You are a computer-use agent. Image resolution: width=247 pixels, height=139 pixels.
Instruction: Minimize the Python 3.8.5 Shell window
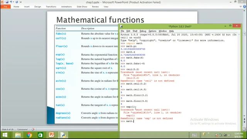[225, 26]
